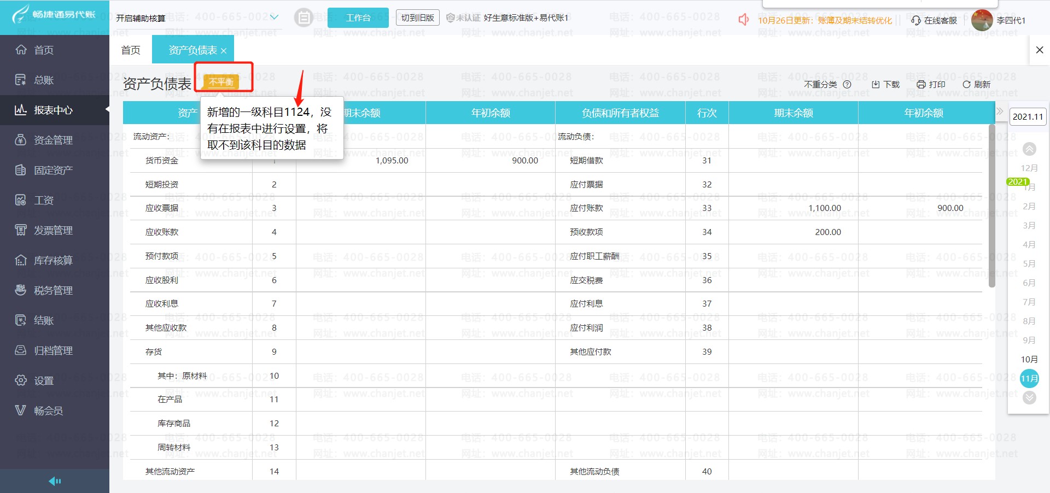Select 5月 in the month list

click(1029, 264)
